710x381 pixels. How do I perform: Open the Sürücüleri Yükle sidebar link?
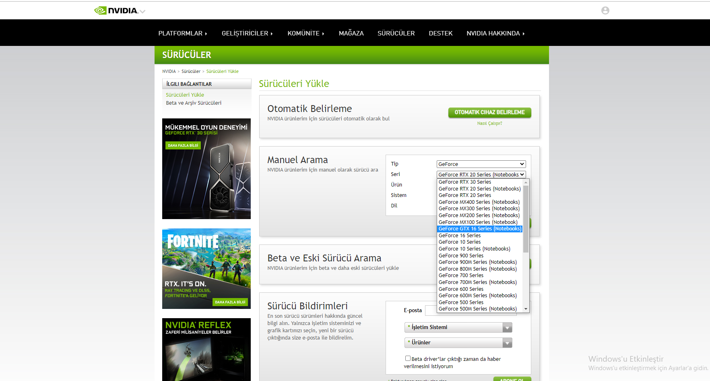185,95
